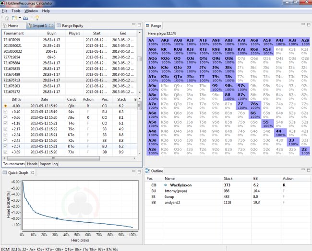
Task: Switch to the Hands tab
Action: (x=32, y=164)
